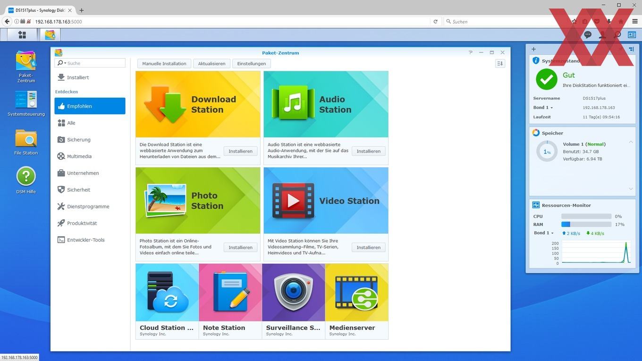Screen dimensions: 642x361
Task: Install Video Station via Installieren
Action: click(x=368, y=247)
